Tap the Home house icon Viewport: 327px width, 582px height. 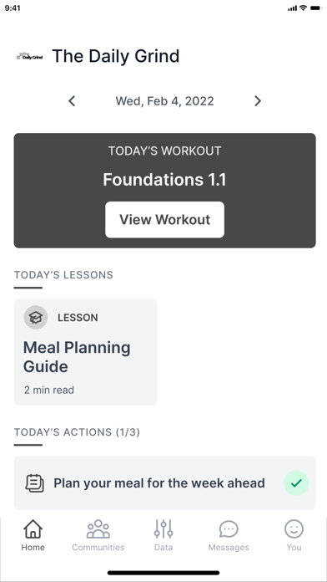tap(33, 529)
